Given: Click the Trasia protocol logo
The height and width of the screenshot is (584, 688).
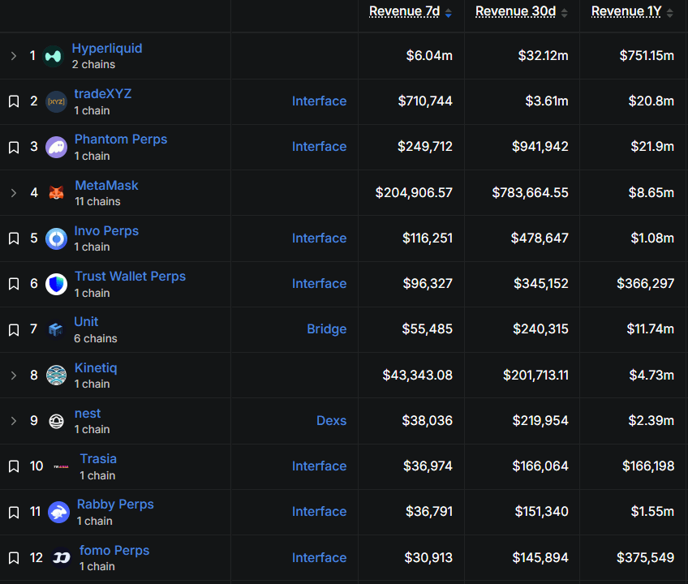Looking at the screenshot, I should point(61,466).
